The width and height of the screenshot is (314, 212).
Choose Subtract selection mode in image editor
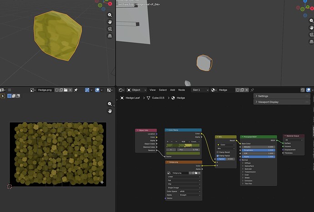click(x=18, y=96)
